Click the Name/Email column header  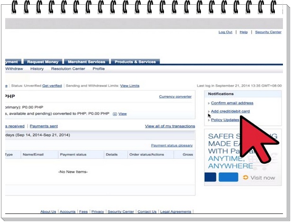pyautogui.click(x=33, y=154)
